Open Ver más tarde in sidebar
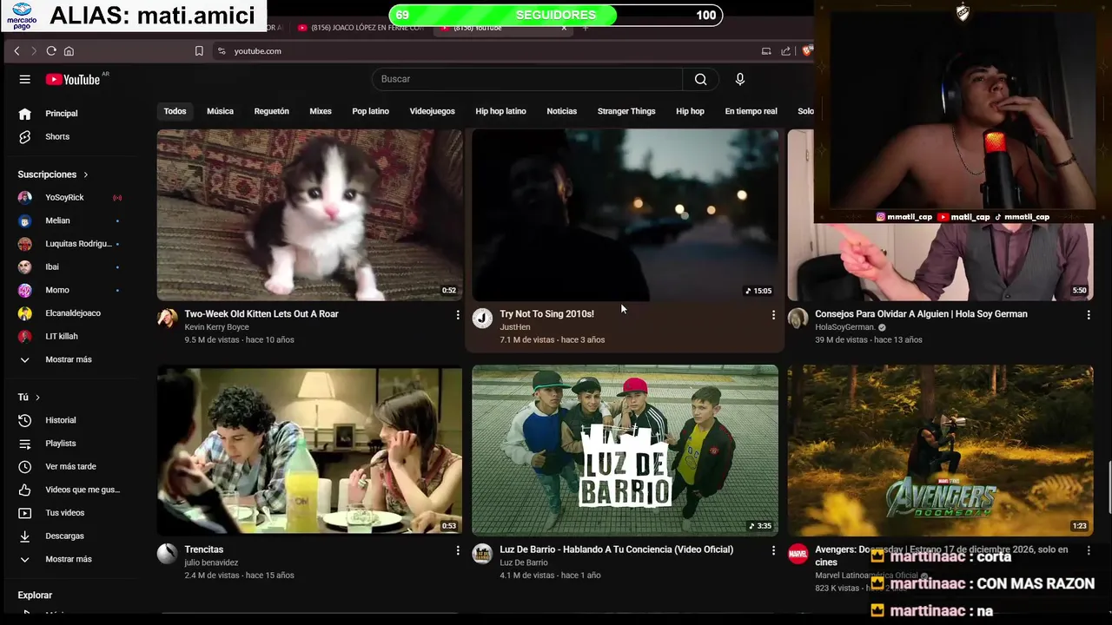1112x625 pixels. click(x=72, y=467)
